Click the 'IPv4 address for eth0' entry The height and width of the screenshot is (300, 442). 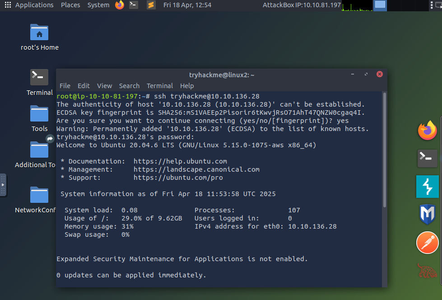(265, 226)
